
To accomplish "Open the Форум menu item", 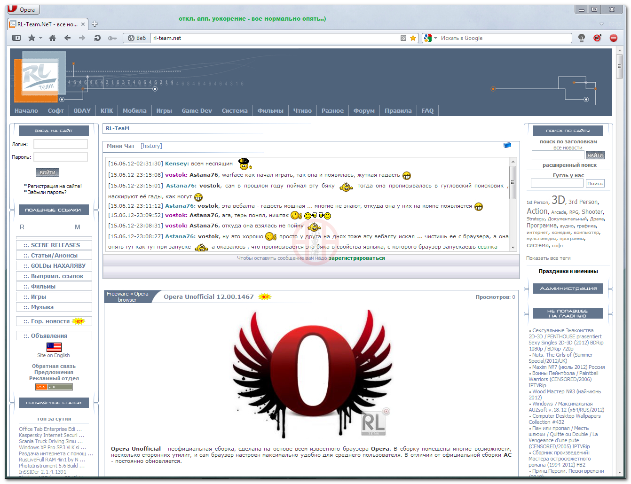I will (x=364, y=111).
